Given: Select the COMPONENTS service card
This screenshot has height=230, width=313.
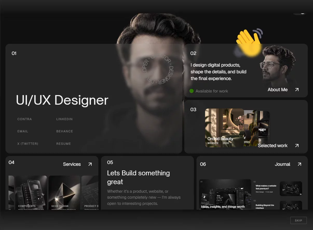Looking at the screenshot, I should [31, 193].
